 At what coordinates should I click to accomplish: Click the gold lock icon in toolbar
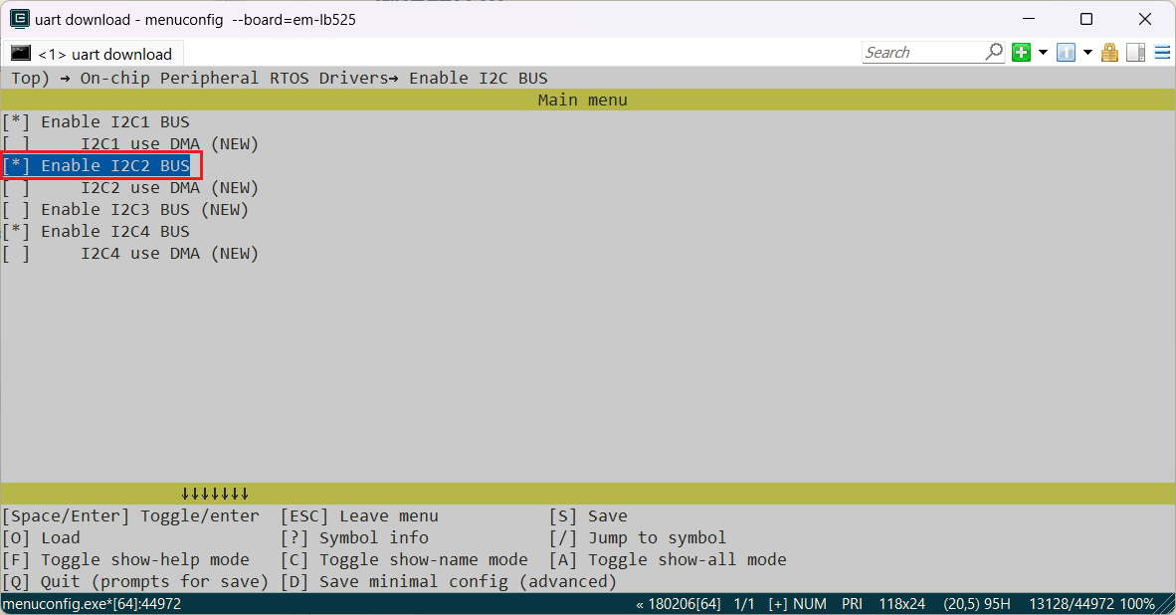(1109, 53)
